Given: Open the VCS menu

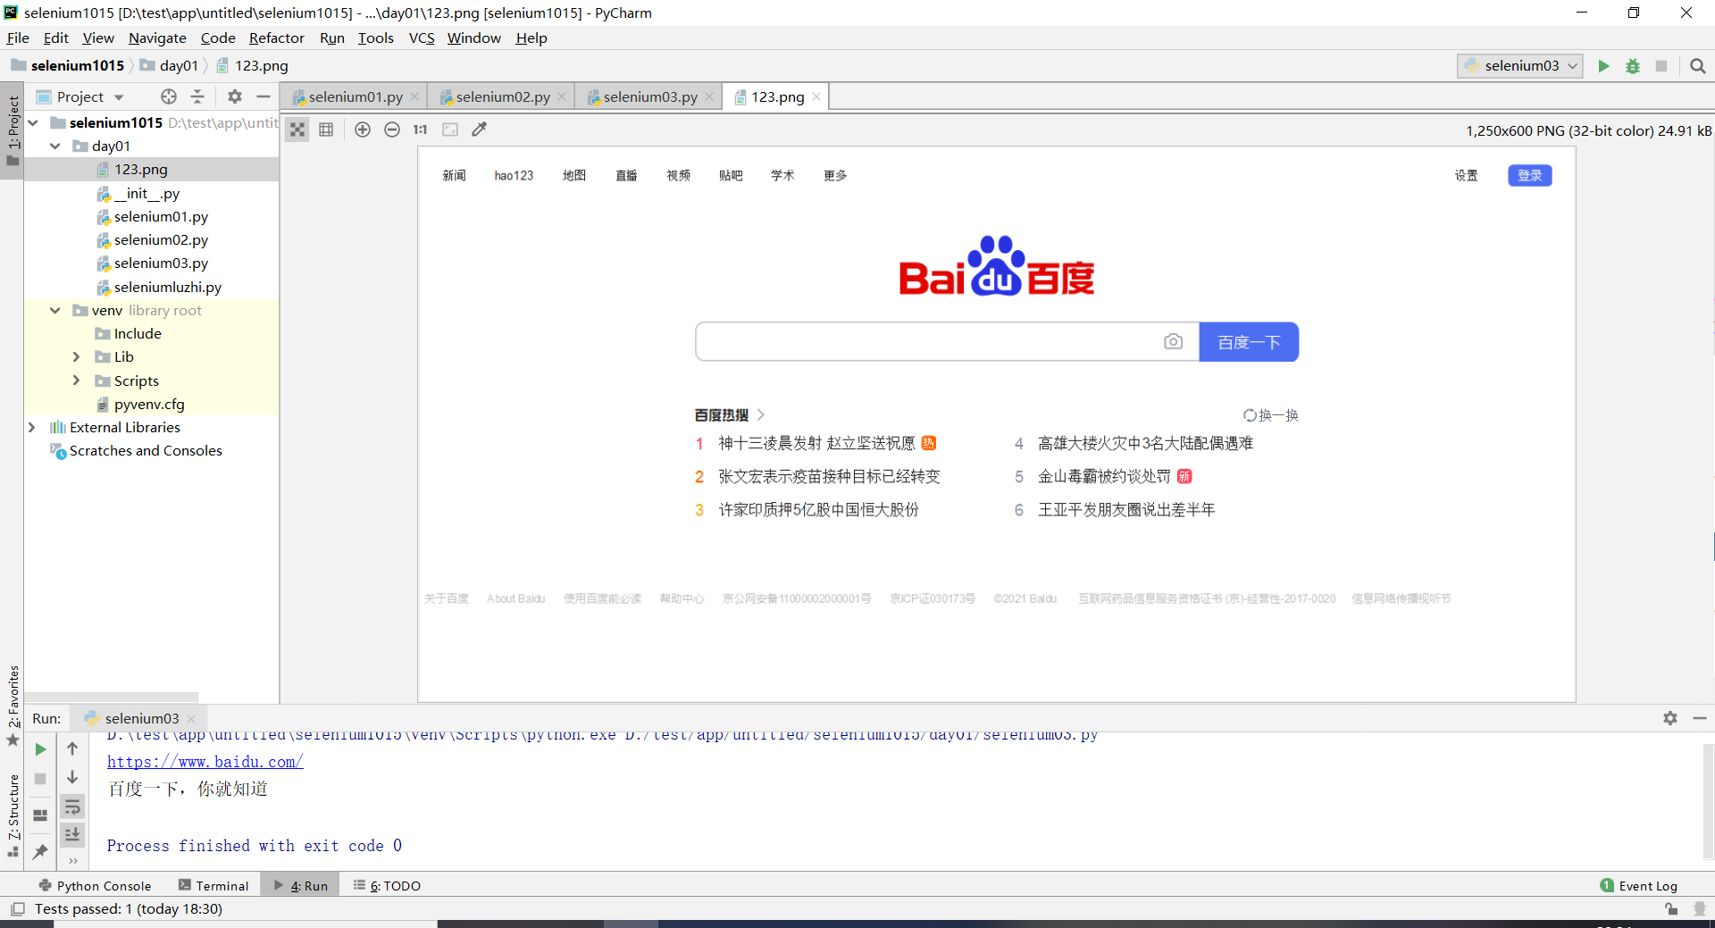Looking at the screenshot, I should click(x=422, y=38).
